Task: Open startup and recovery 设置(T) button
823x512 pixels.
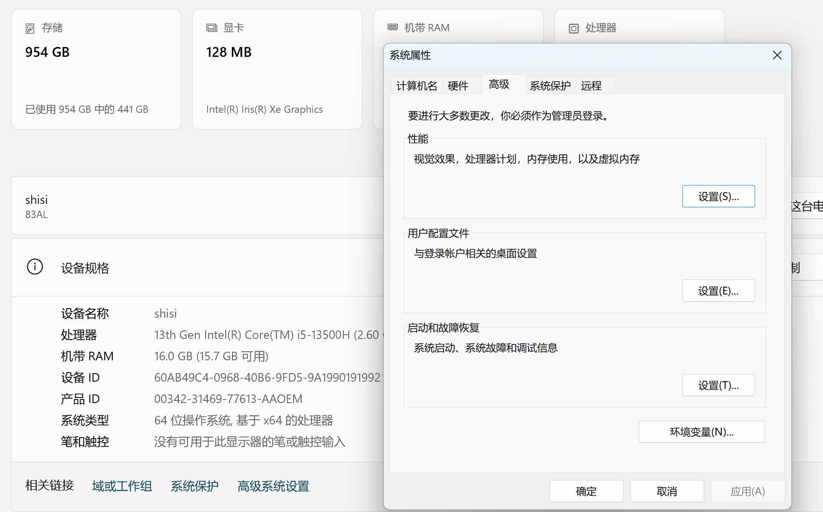Action: (718, 385)
